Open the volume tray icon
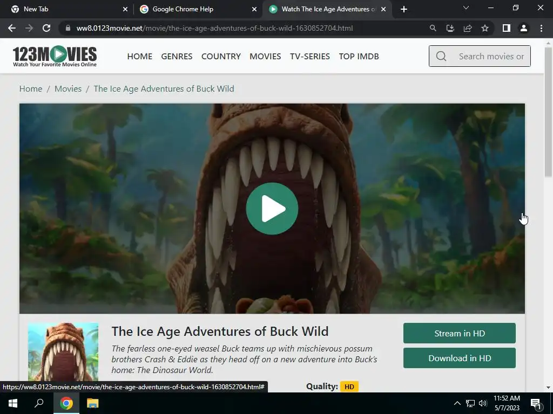This screenshot has width=553, height=414. (x=483, y=403)
